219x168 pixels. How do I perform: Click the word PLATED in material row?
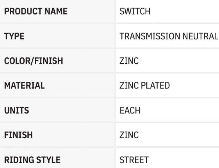[155, 86]
